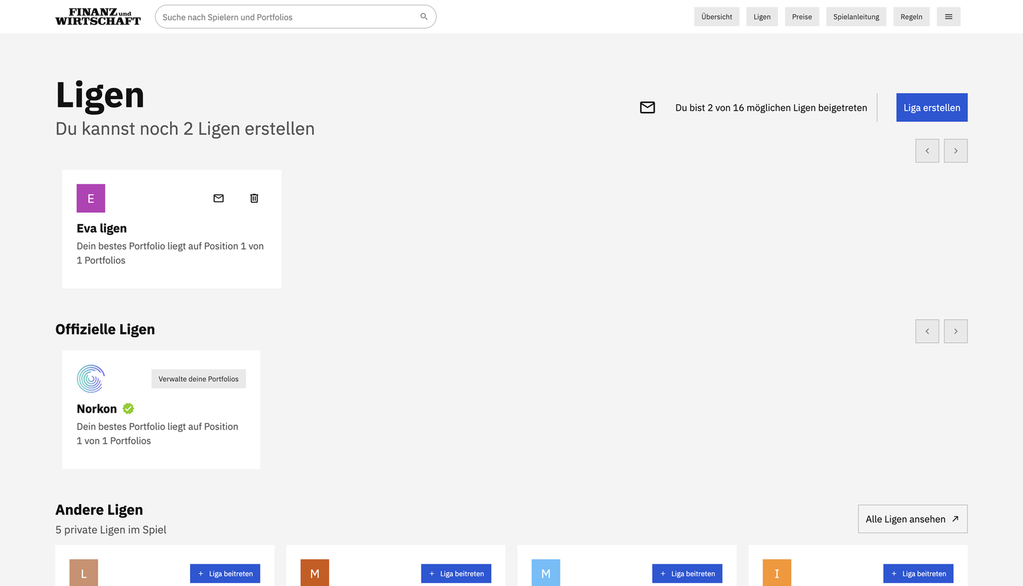Open Alle Ligen ansehen link
The width and height of the screenshot is (1023, 586).
point(912,519)
